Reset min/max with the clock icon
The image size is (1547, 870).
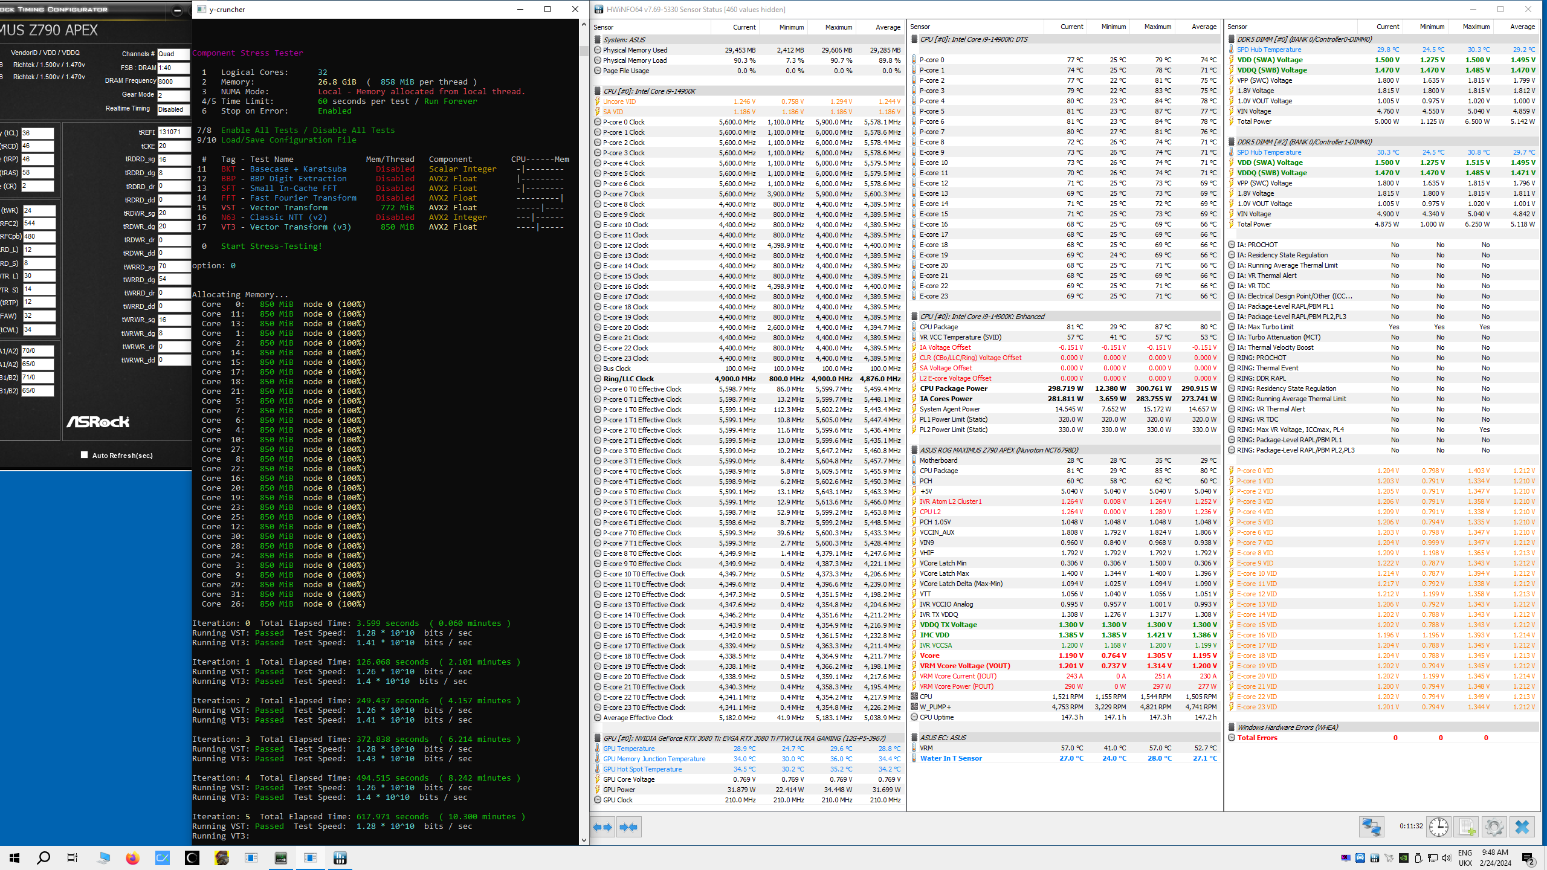pos(1438,826)
